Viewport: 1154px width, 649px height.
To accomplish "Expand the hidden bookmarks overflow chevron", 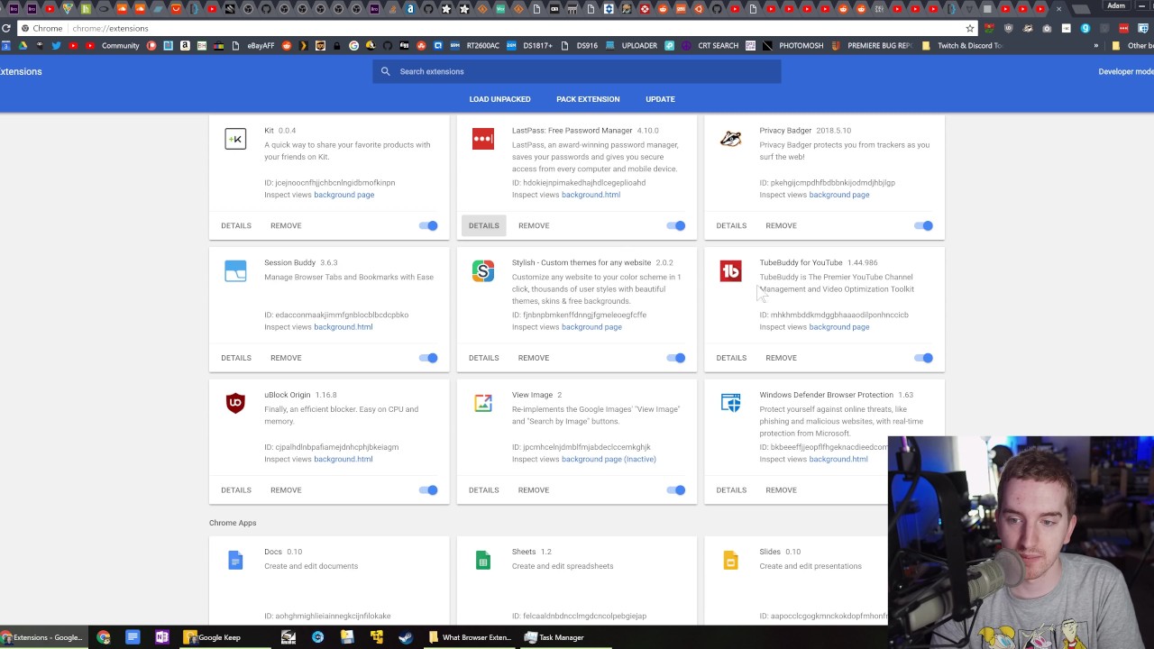I will pyautogui.click(x=1096, y=45).
